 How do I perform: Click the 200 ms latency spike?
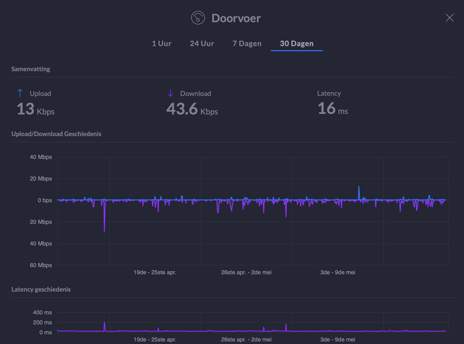coord(104,324)
